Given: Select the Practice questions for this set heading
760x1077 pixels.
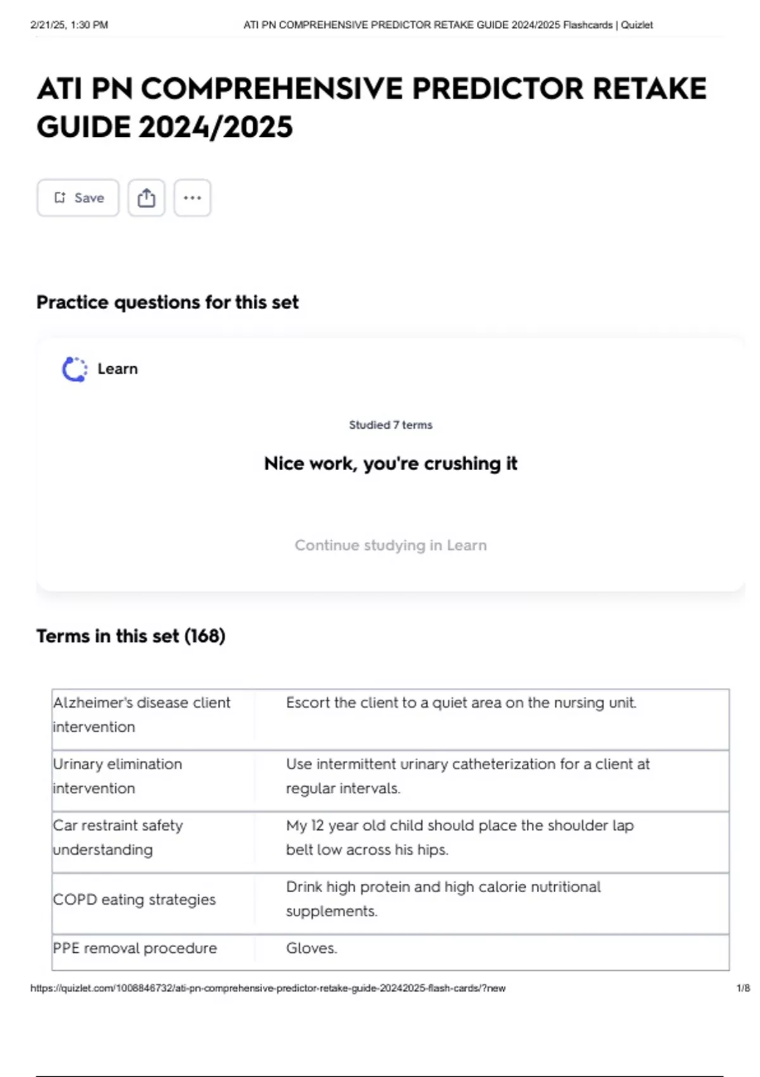Looking at the screenshot, I should click(x=167, y=302).
